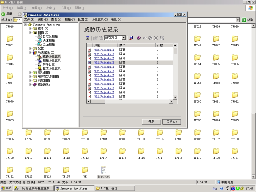256x192 pixels.
Task: Click first W32.Fujacks.E link in list
Action: click(x=104, y=50)
